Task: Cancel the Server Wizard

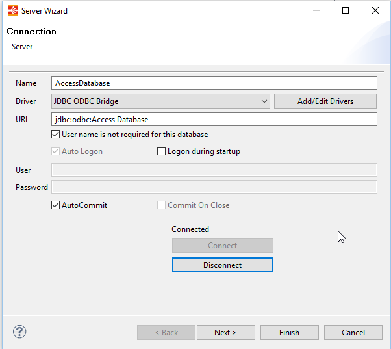Action: click(x=353, y=333)
